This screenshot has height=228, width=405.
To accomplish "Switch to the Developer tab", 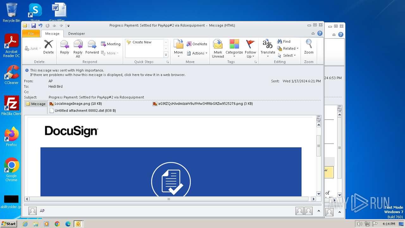I will [77, 34].
